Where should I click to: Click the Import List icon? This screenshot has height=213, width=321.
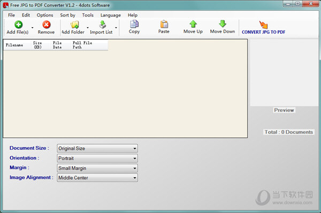click(103, 25)
